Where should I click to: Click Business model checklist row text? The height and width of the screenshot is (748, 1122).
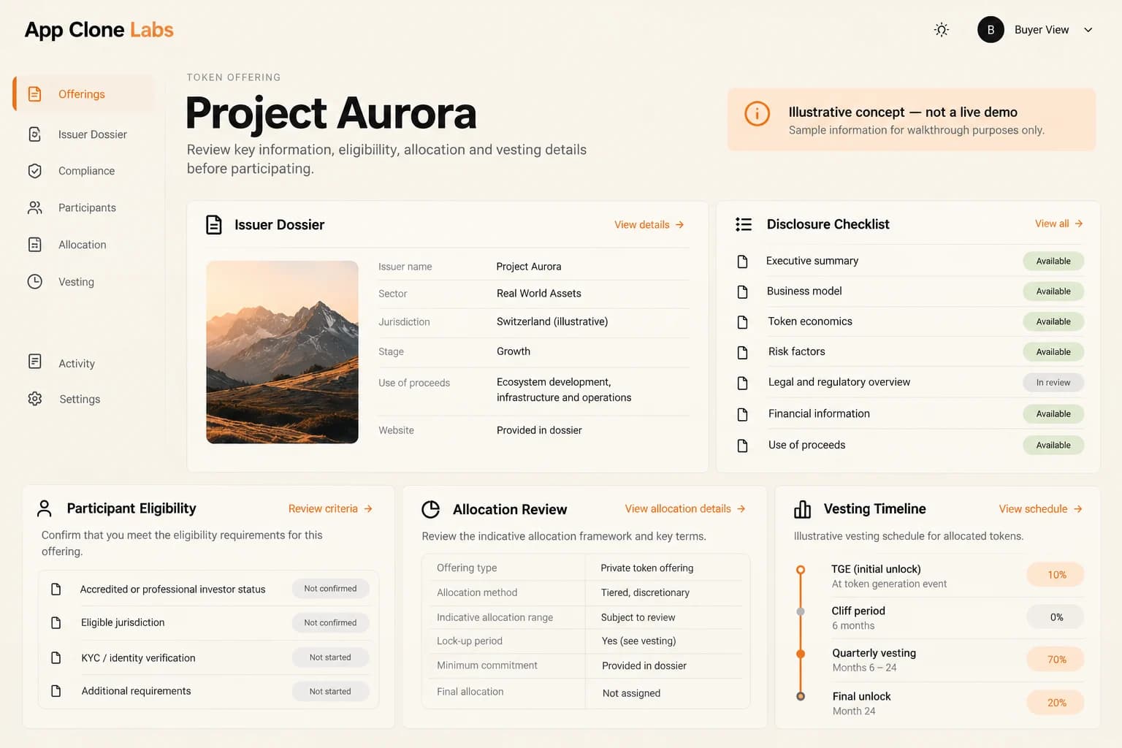click(804, 291)
